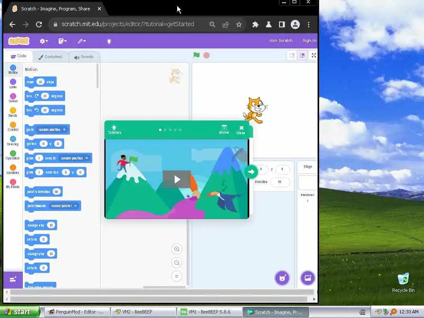This screenshot has height=318, width=424.
Task: Click the sprite y position field
Action: [x=282, y=169]
